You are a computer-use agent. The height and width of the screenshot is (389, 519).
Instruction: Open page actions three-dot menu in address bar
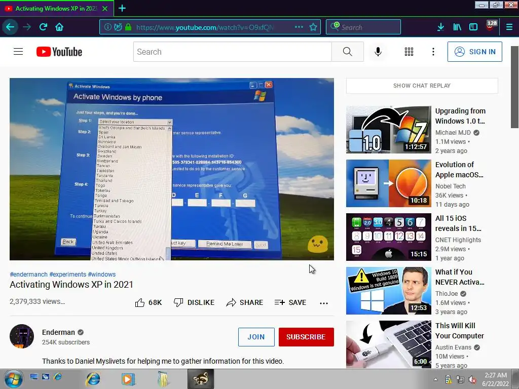tap(299, 27)
